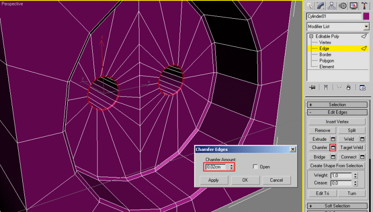Click the Insert Vertex button
Screen dimensions: 373x212
point(337,122)
